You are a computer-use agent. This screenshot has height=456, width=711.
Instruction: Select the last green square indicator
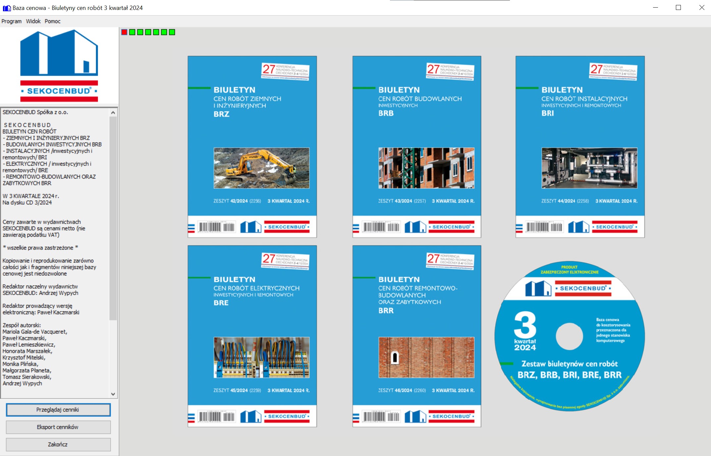tap(172, 32)
